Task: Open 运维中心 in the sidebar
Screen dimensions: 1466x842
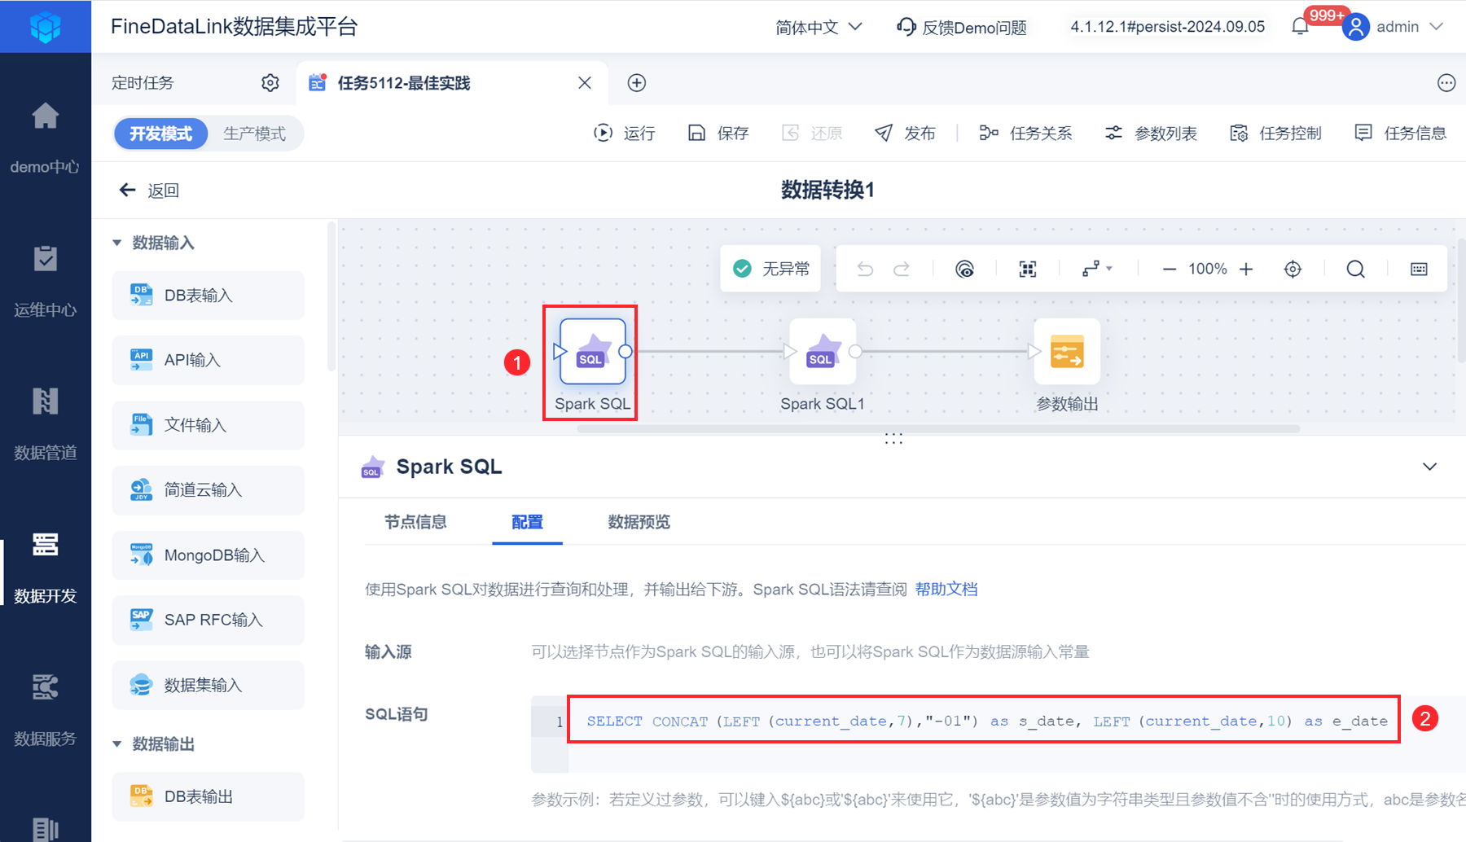Action: coord(46,281)
